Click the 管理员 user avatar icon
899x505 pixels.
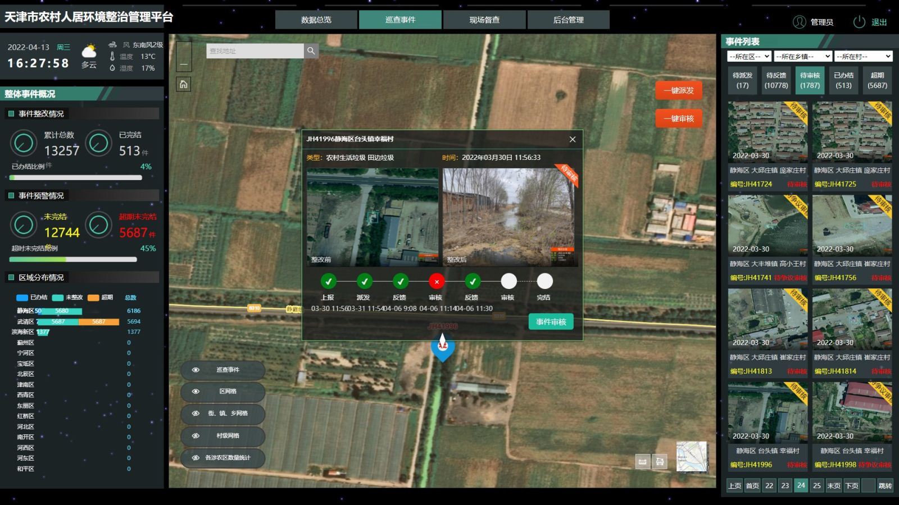(x=799, y=22)
